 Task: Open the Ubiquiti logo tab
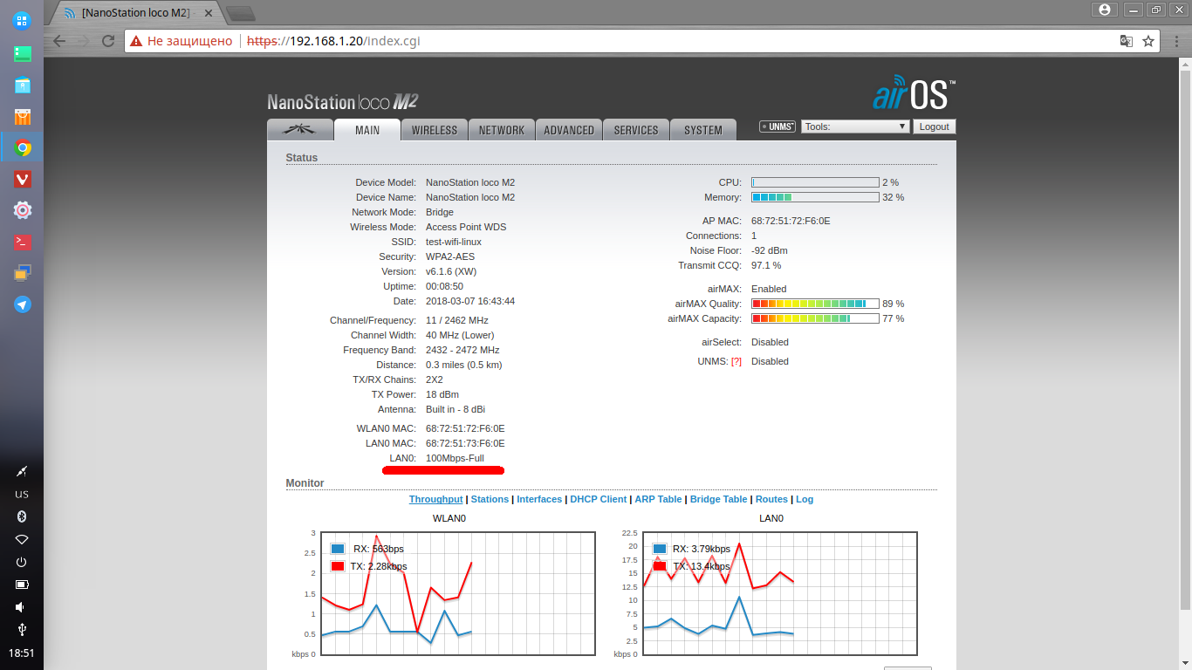click(x=300, y=130)
